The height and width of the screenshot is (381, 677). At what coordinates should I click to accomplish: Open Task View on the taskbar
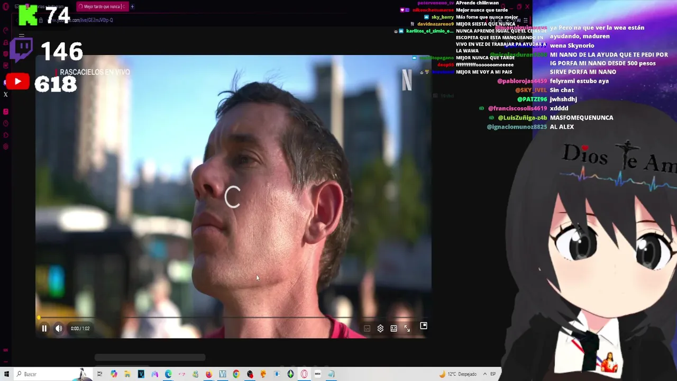pos(99,374)
